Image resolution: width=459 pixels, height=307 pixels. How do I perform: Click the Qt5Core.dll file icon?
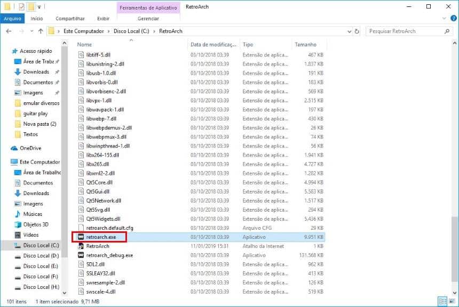tap(81, 182)
